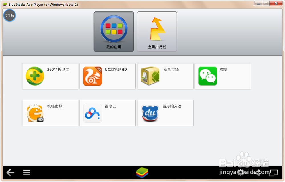Launch 微信 green chat icon
285x182 pixels.
click(208, 76)
